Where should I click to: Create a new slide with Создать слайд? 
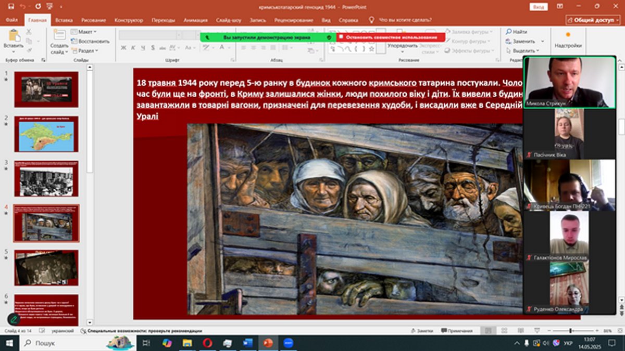59,41
